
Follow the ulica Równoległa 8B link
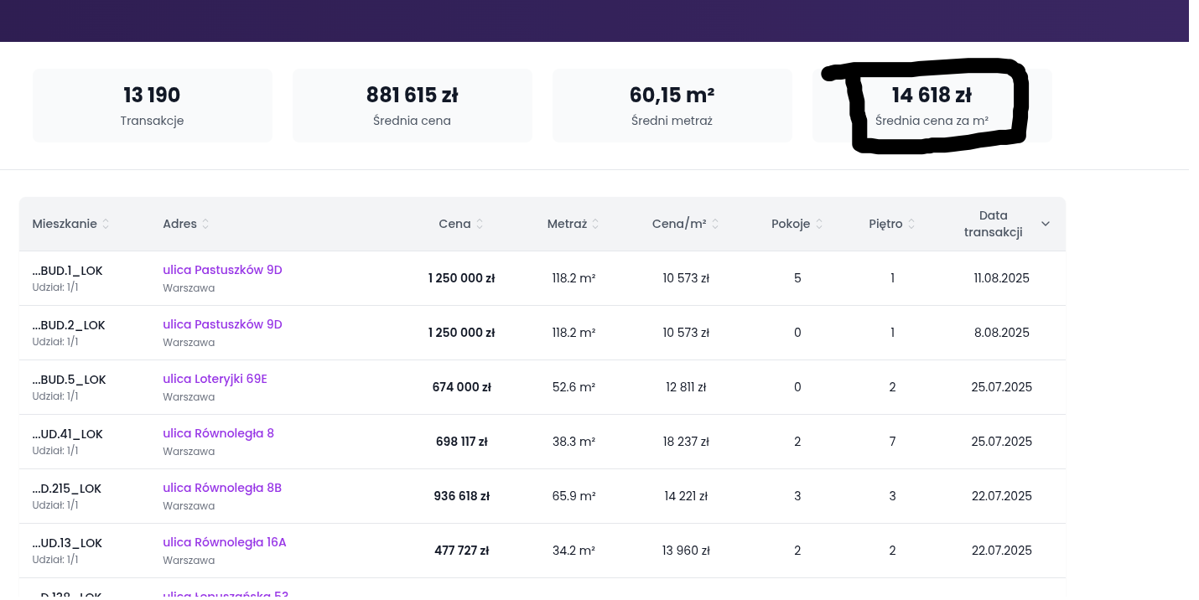221,488
